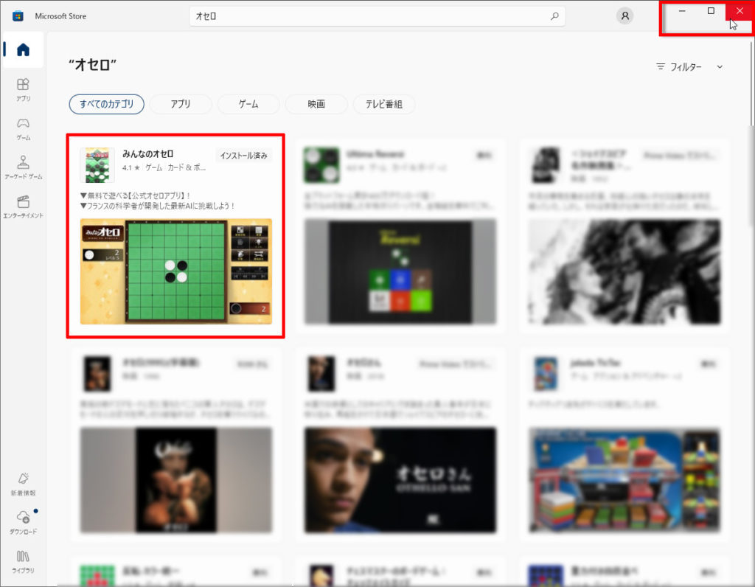Open the アプリ section in sidebar
The image size is (755, 587).
23,88
